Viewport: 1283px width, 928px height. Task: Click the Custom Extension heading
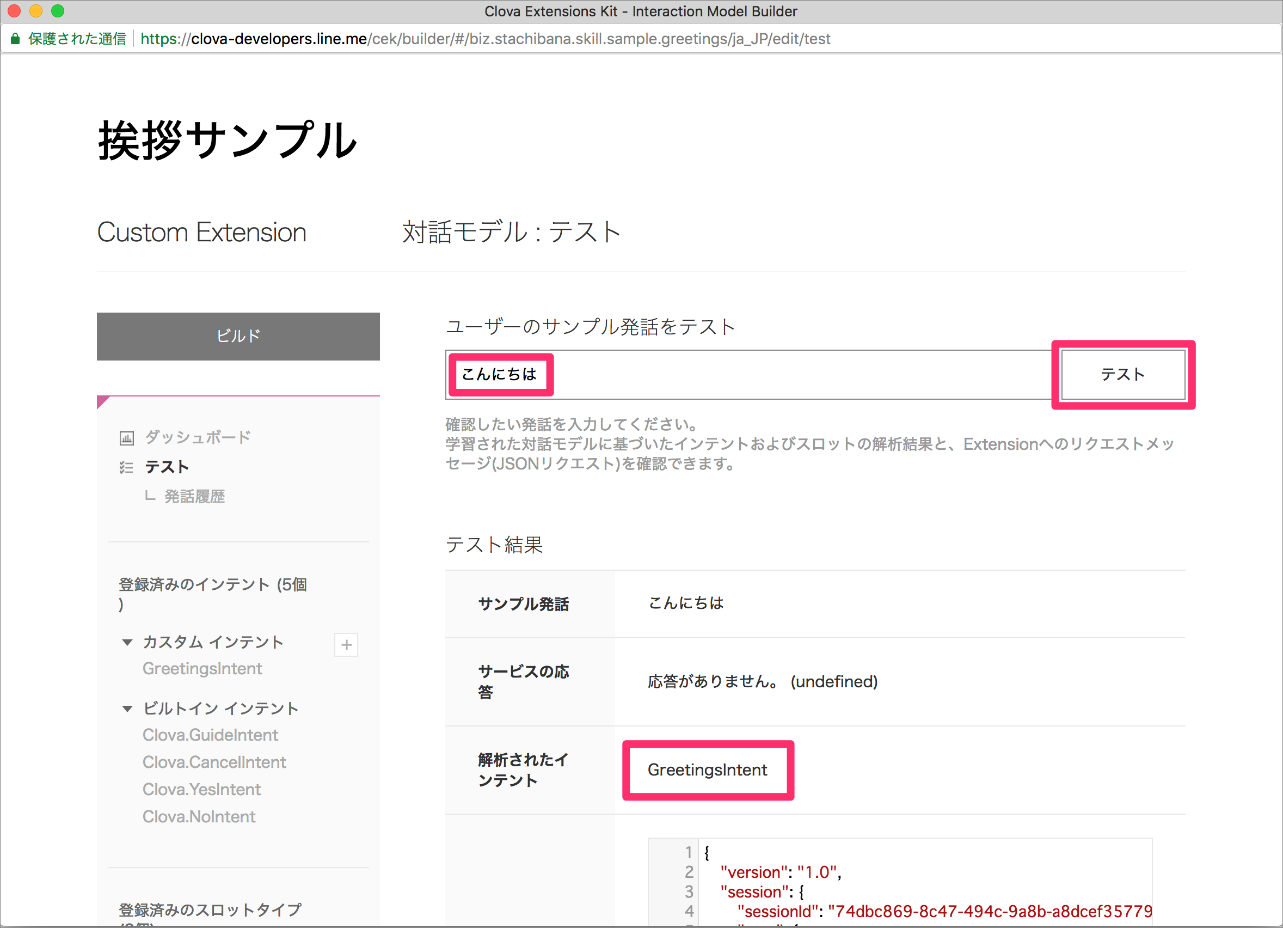click(202, 233)
